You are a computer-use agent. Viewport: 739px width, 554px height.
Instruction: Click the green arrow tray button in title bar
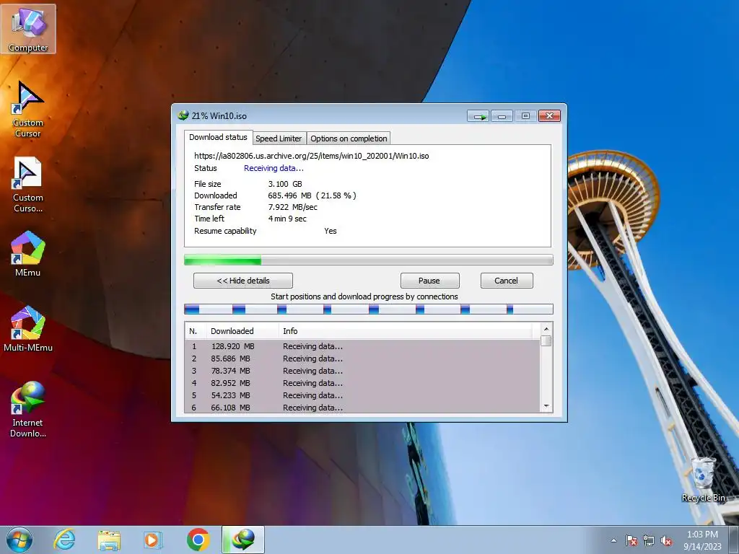[478, 116]
